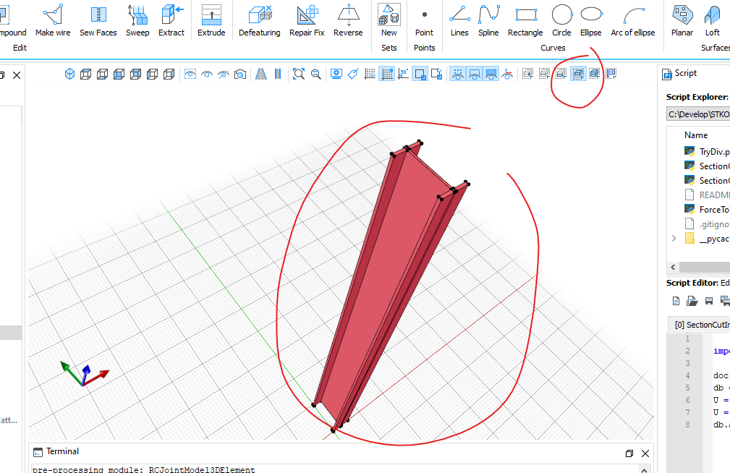Toggle face visibility in viewport

click(x=491, y=74)
